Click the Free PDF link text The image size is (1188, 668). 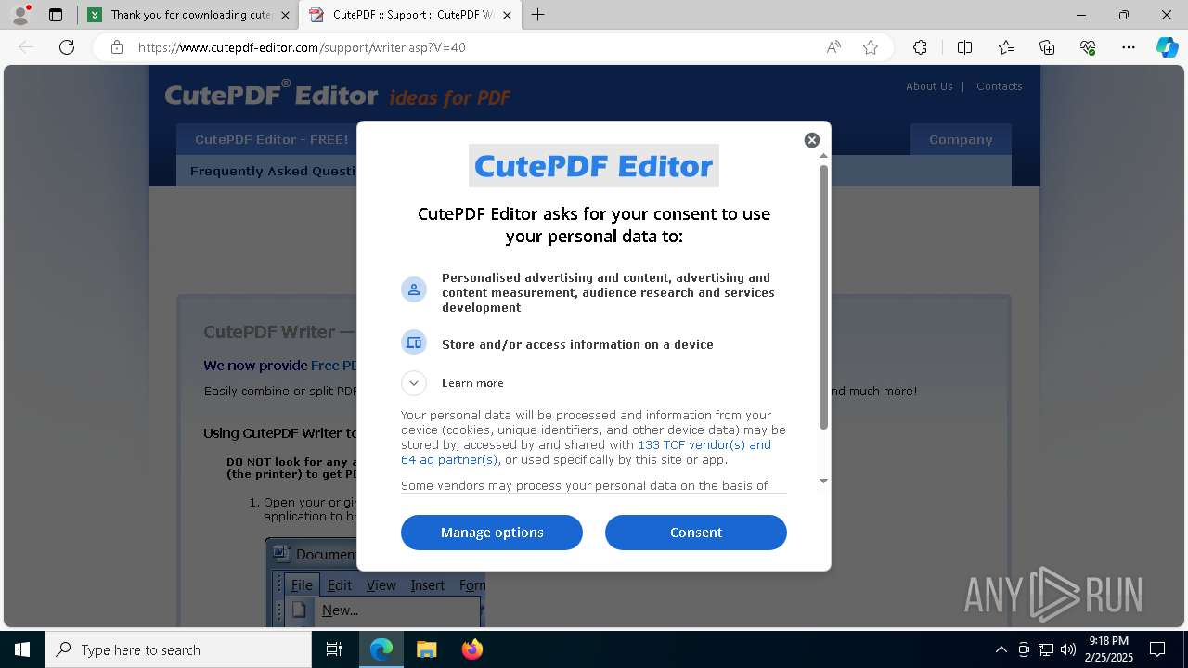333,366
